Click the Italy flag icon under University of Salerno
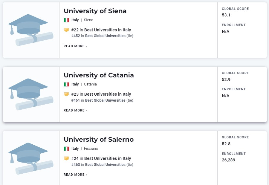Viewport: 269px width, 185px height. pyautogui.click(x=66, y=149)
